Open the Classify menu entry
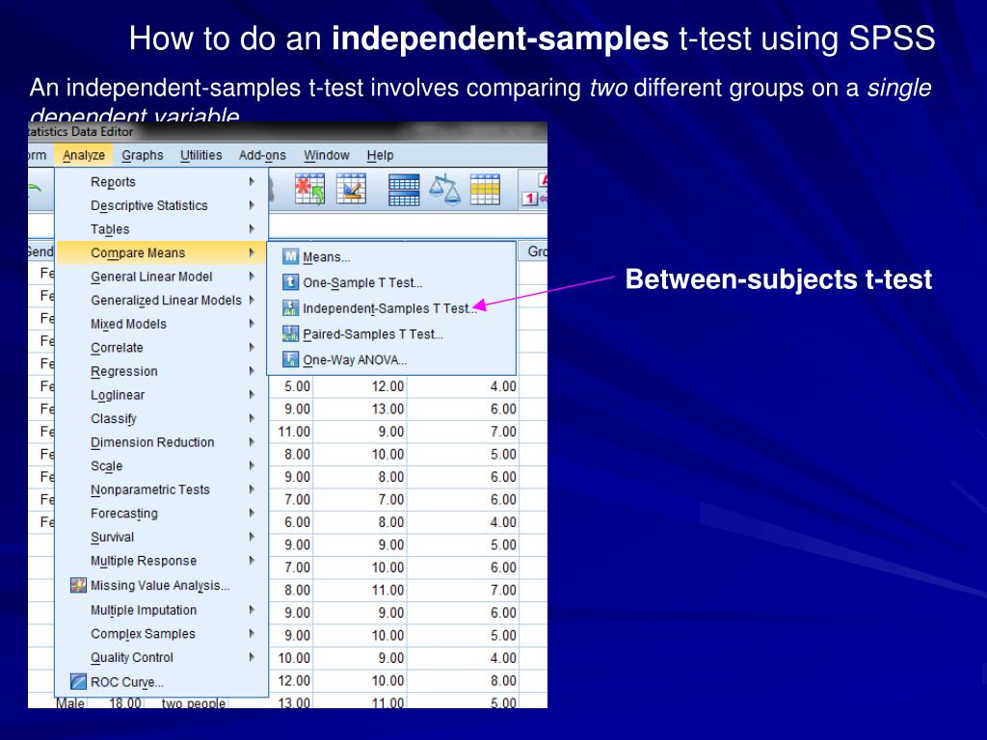This screenshot has width=987, height=740. [162, 418]
